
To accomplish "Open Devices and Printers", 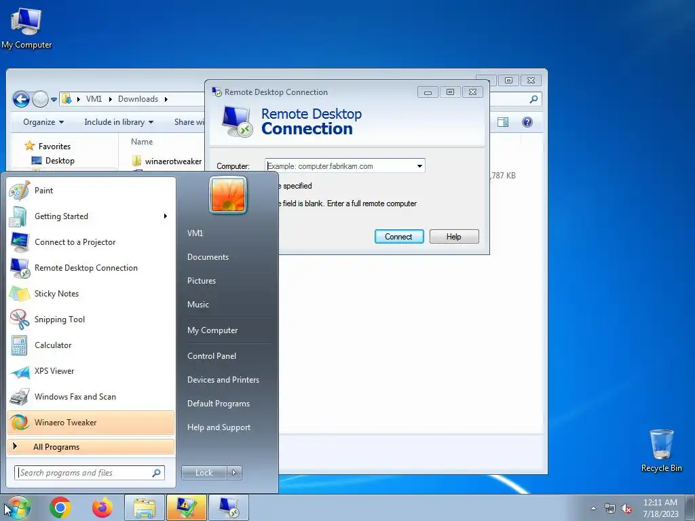I will [x=223, y=380].
